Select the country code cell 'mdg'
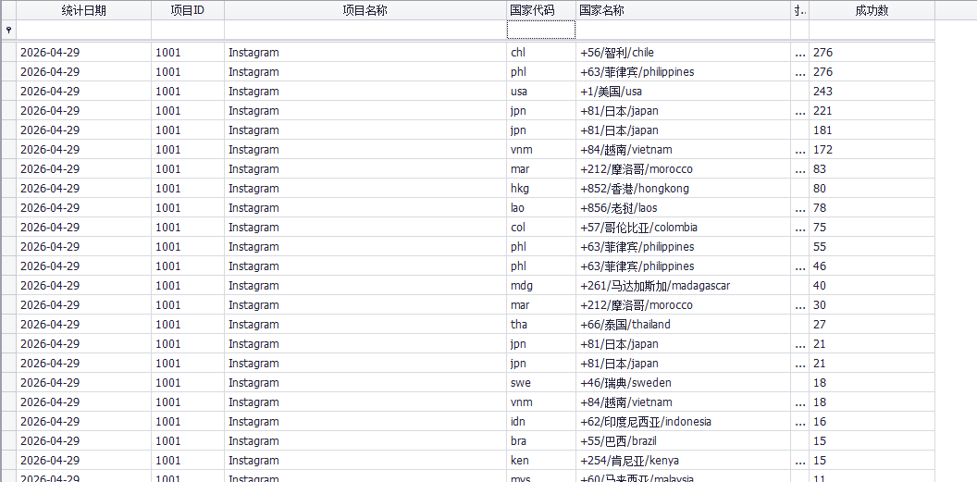The image size is (977, 482). click(541, 285)
